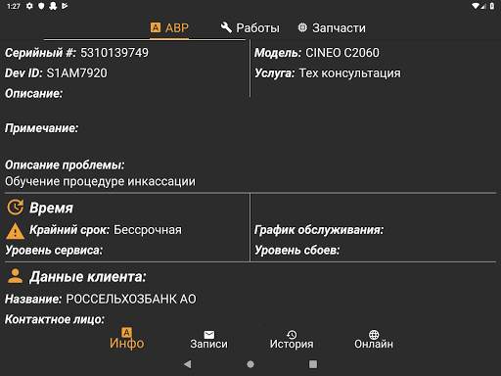The height and width of the screenshot is (376, 501).
Task: Click the Описание проблемы label
Action: coord(65,164)
